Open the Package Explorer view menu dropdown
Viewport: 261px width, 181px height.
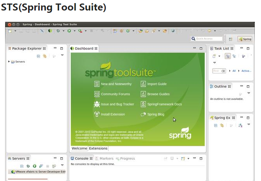click(x=62, y=56)
